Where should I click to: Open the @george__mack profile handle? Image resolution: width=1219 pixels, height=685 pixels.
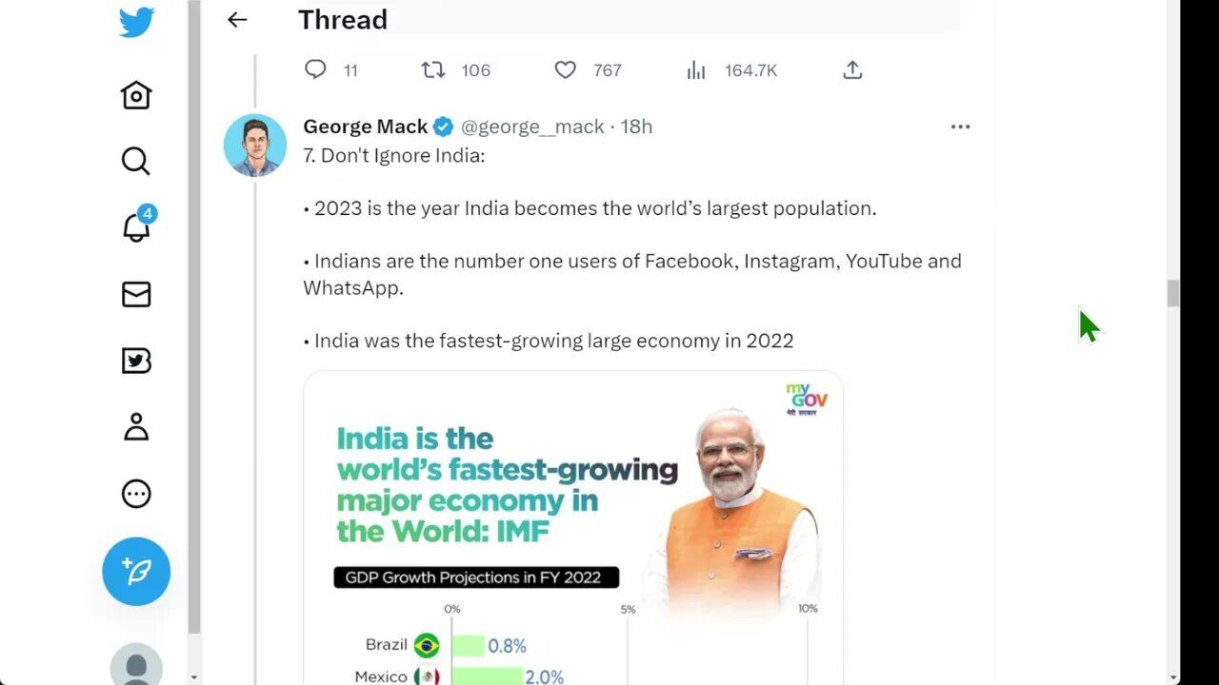[532, 127]
